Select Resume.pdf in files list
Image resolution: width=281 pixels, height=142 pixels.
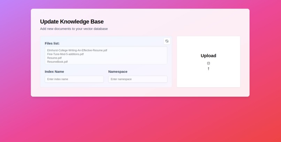click(x=54, y=58)
